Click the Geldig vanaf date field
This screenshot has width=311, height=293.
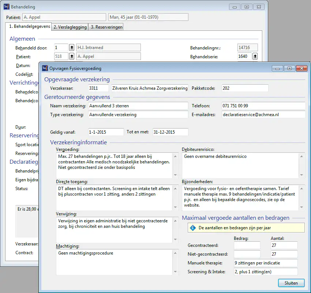click(x=106, y=132)
